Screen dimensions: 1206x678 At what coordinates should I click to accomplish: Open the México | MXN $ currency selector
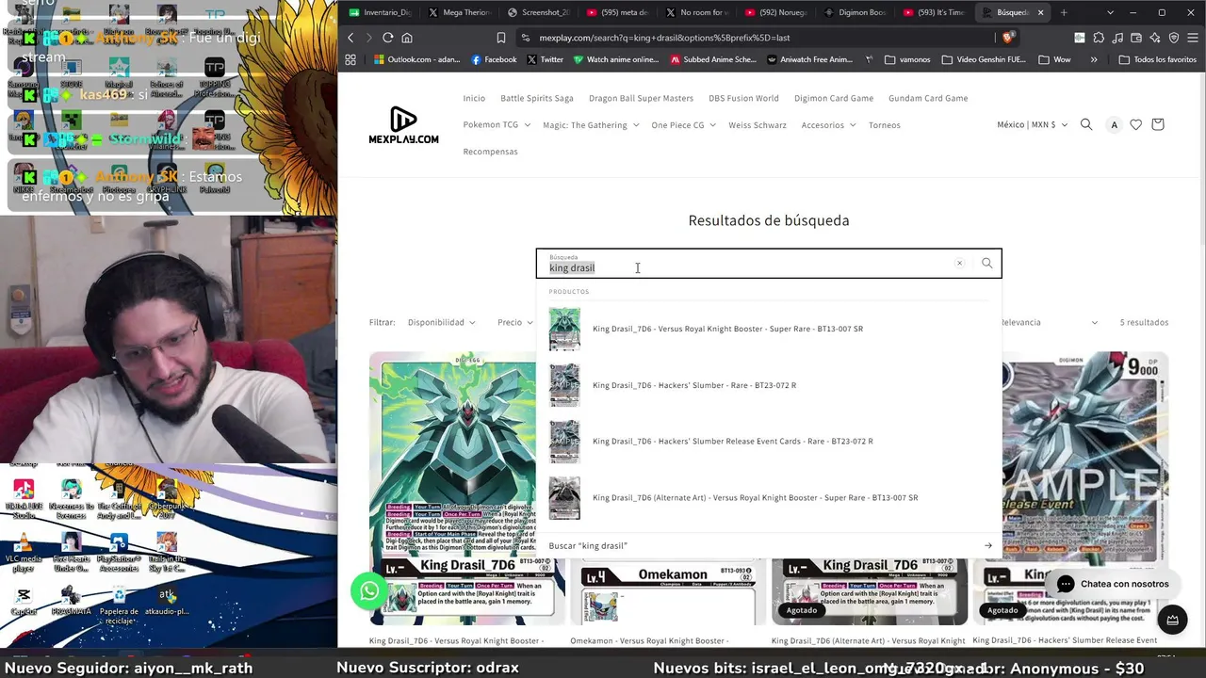[x=1032, y=124]
